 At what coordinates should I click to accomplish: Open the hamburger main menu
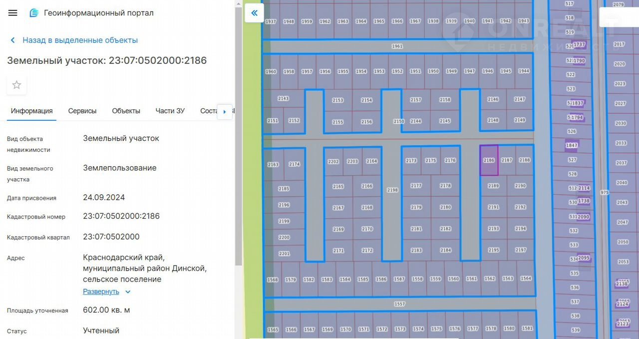click(13, 13)
